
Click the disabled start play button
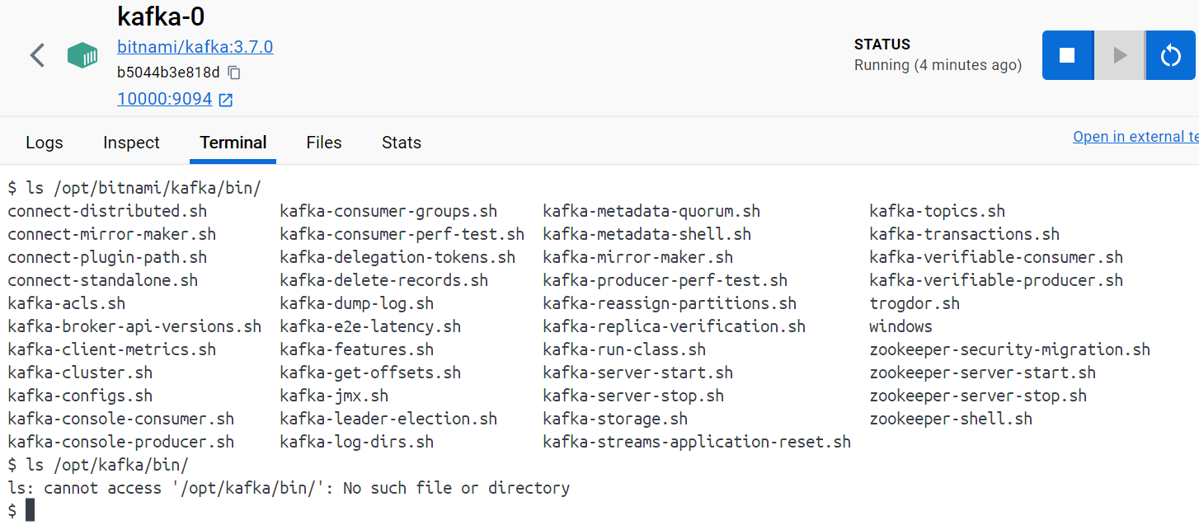1119,55
